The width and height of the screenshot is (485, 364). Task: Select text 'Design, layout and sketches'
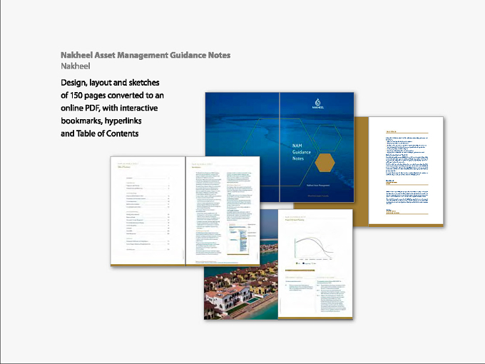pos(110,83)
